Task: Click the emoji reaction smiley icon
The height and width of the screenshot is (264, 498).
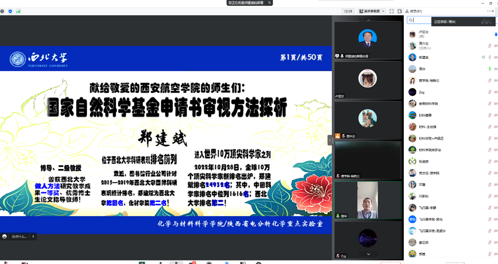Action: [x=4, y=237]
